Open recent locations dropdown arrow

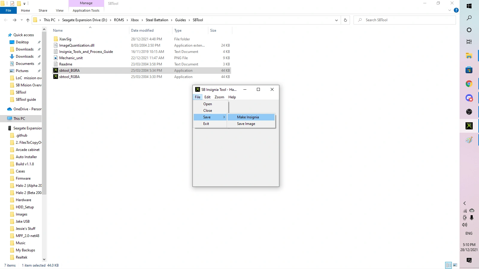(22, 20)
